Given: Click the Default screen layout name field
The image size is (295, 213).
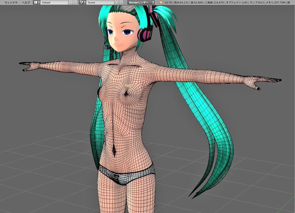Looking at the screenshot, I should pyautogui.click(x=54, y=3).
